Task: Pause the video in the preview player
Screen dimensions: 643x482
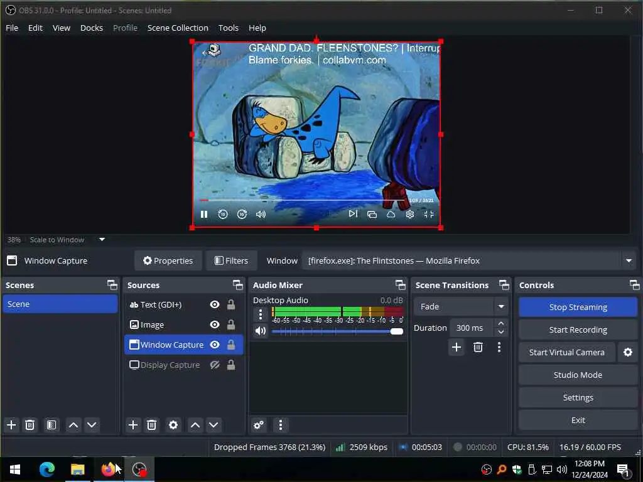Action: pyautogui.click(x=204, y=214)
